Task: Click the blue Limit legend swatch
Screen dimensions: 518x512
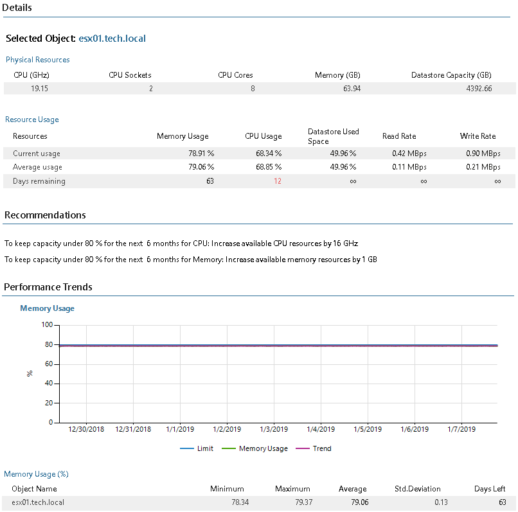Action: 186,448
